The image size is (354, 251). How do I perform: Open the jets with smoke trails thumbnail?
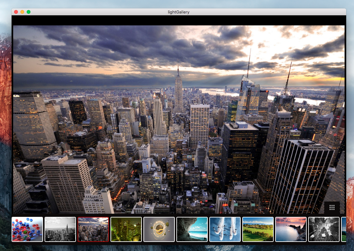click(x=225, y=229)
